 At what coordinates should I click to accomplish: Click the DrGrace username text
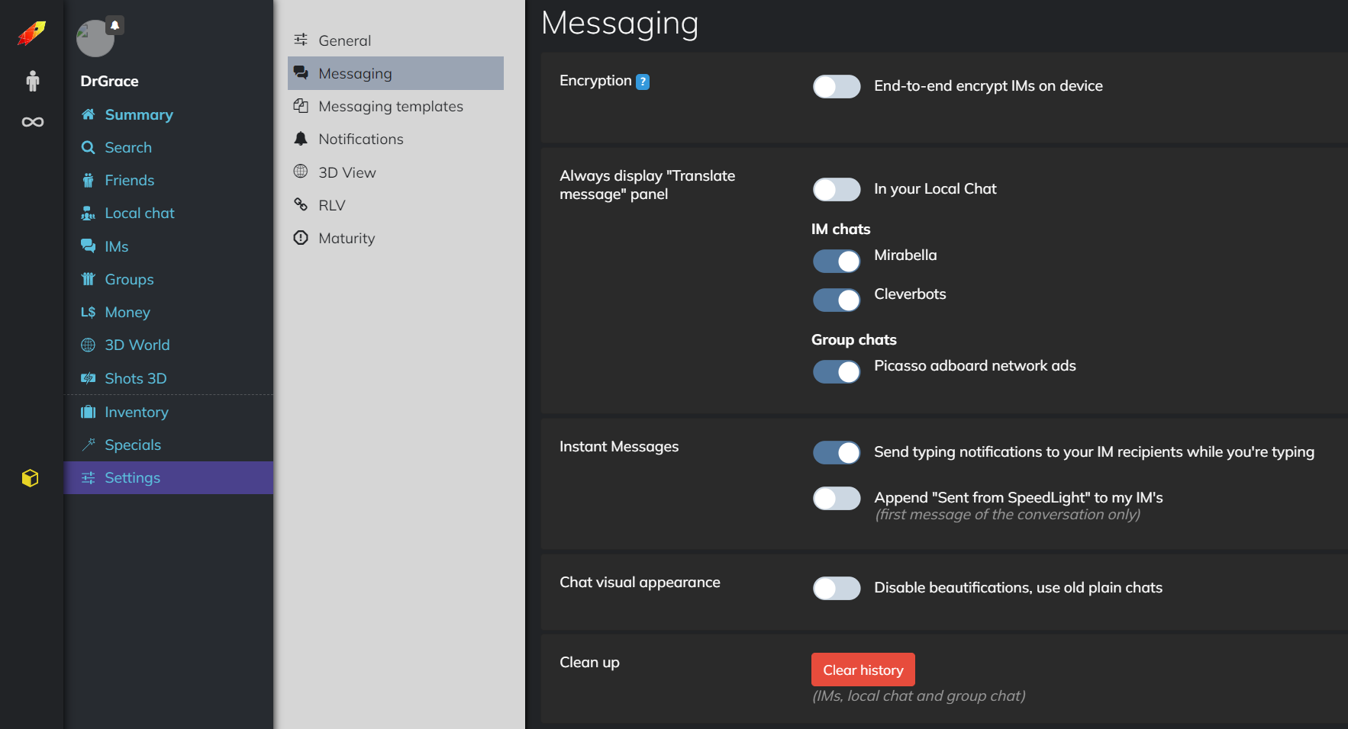(x=110, y=81)
